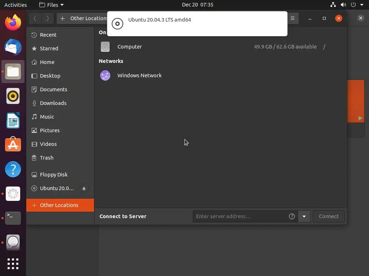Click the Ubuntu 20.04.3 LTS amd64 notification
This screenshot has width=369, height=276.
coord(197,24)
